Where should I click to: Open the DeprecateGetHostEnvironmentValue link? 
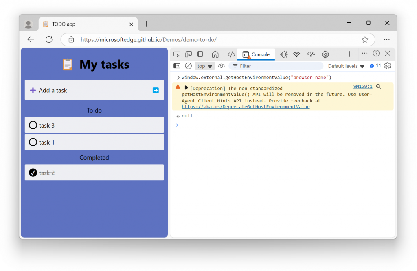pos(246,107)
